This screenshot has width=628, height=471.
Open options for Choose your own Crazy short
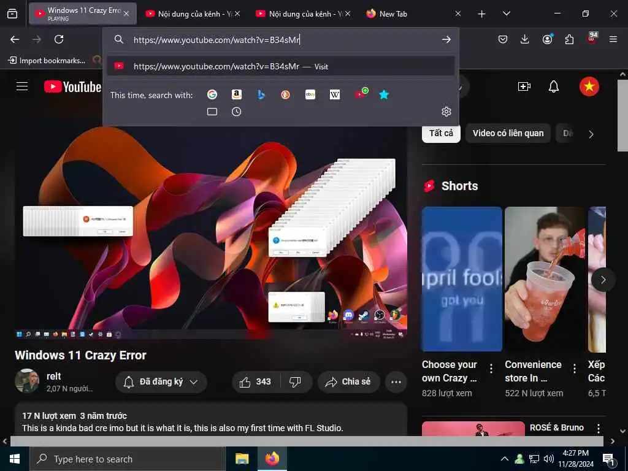point(491,369)
